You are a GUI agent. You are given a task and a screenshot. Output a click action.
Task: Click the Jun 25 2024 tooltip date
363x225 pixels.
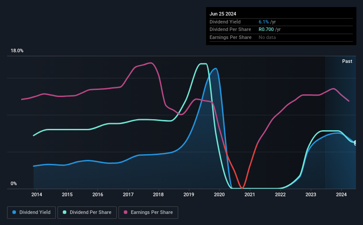click(223, 14)
